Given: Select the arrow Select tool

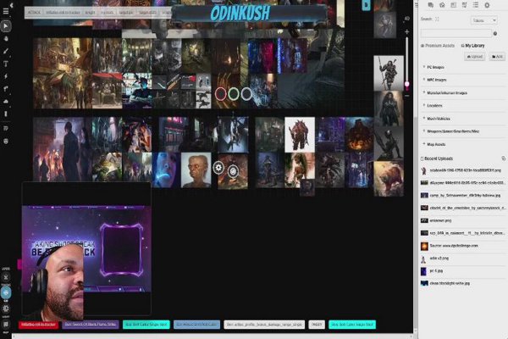Looking at the screenshot, I should 6,26.
